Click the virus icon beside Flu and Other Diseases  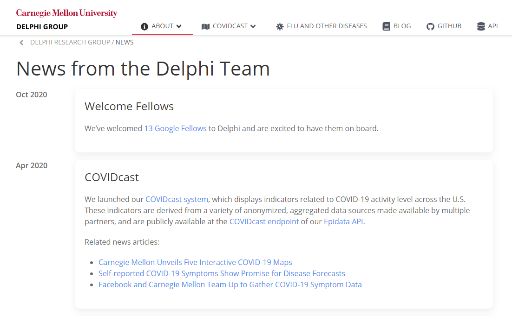pyautogui.click(x=280, y=26)
